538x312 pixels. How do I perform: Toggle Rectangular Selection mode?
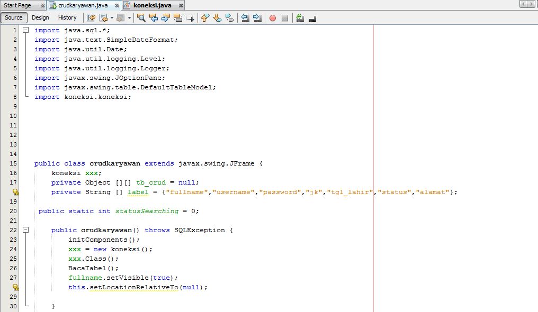click(189, 18)
